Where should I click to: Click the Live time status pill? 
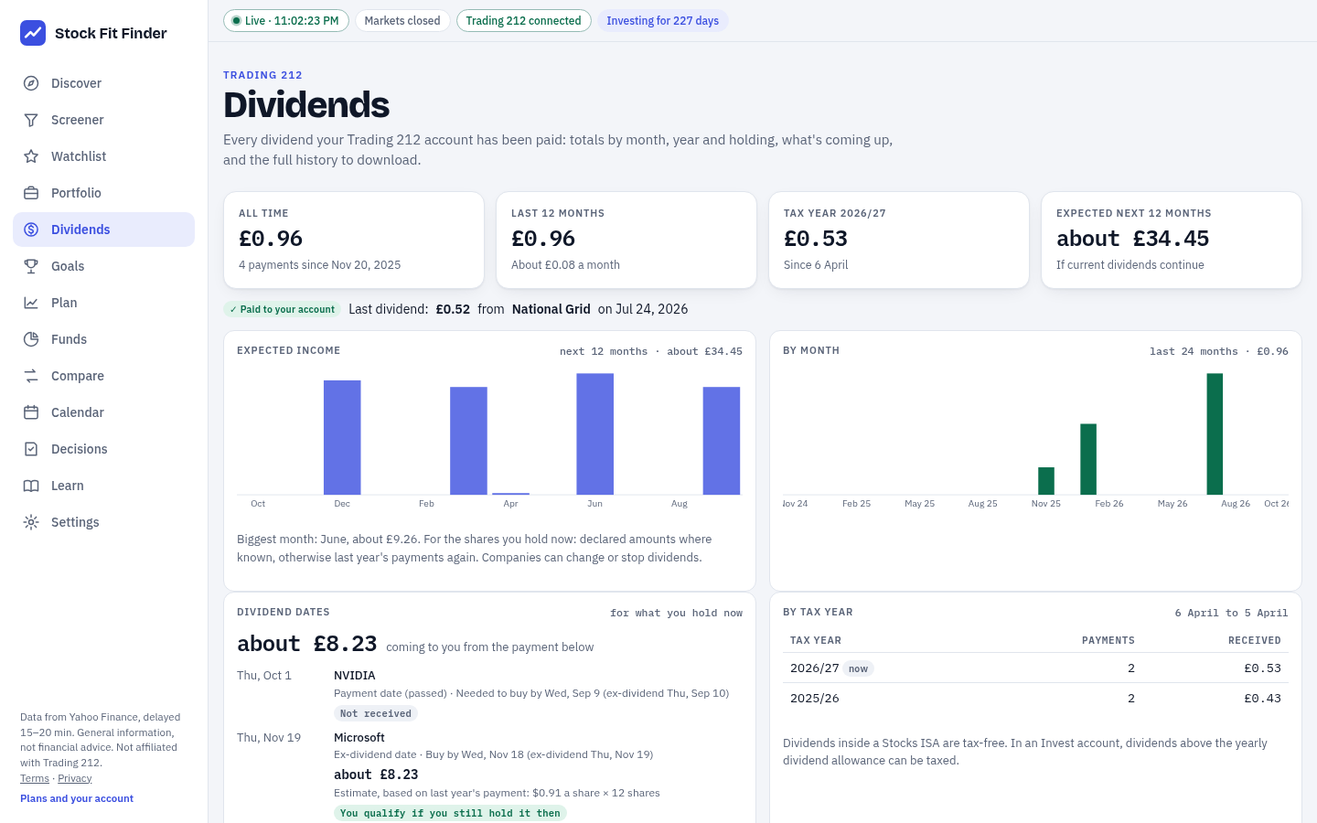286,21
